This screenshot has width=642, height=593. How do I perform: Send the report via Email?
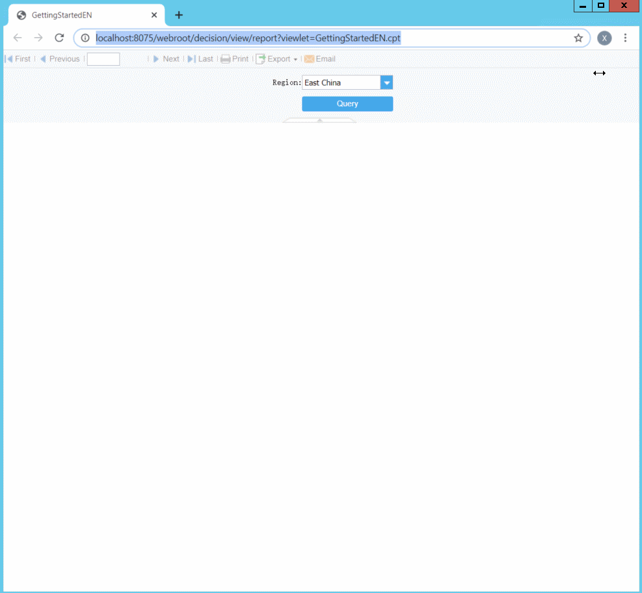319,59
